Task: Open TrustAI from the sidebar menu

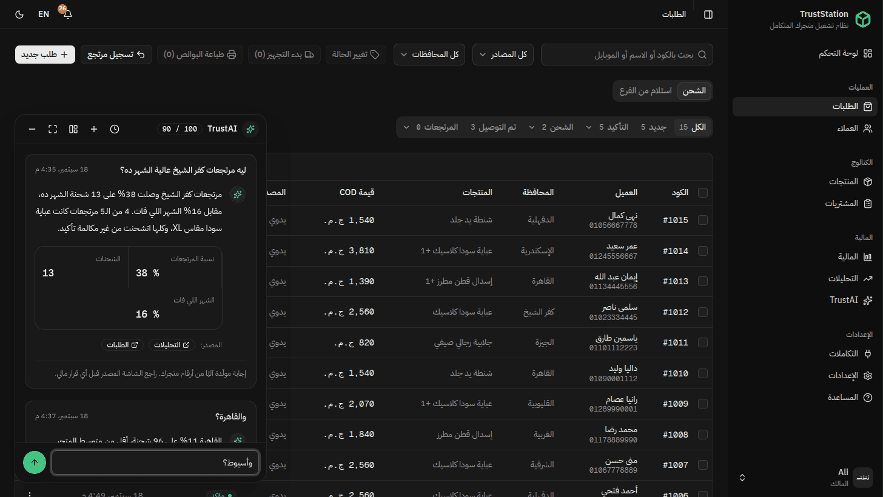Action: (805, 300)
